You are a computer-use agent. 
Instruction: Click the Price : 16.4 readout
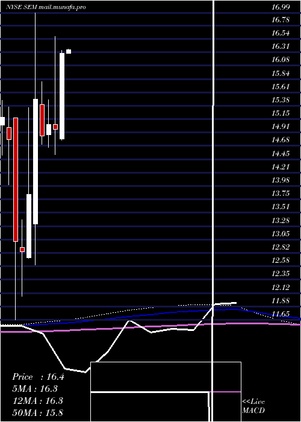[38, 377]
